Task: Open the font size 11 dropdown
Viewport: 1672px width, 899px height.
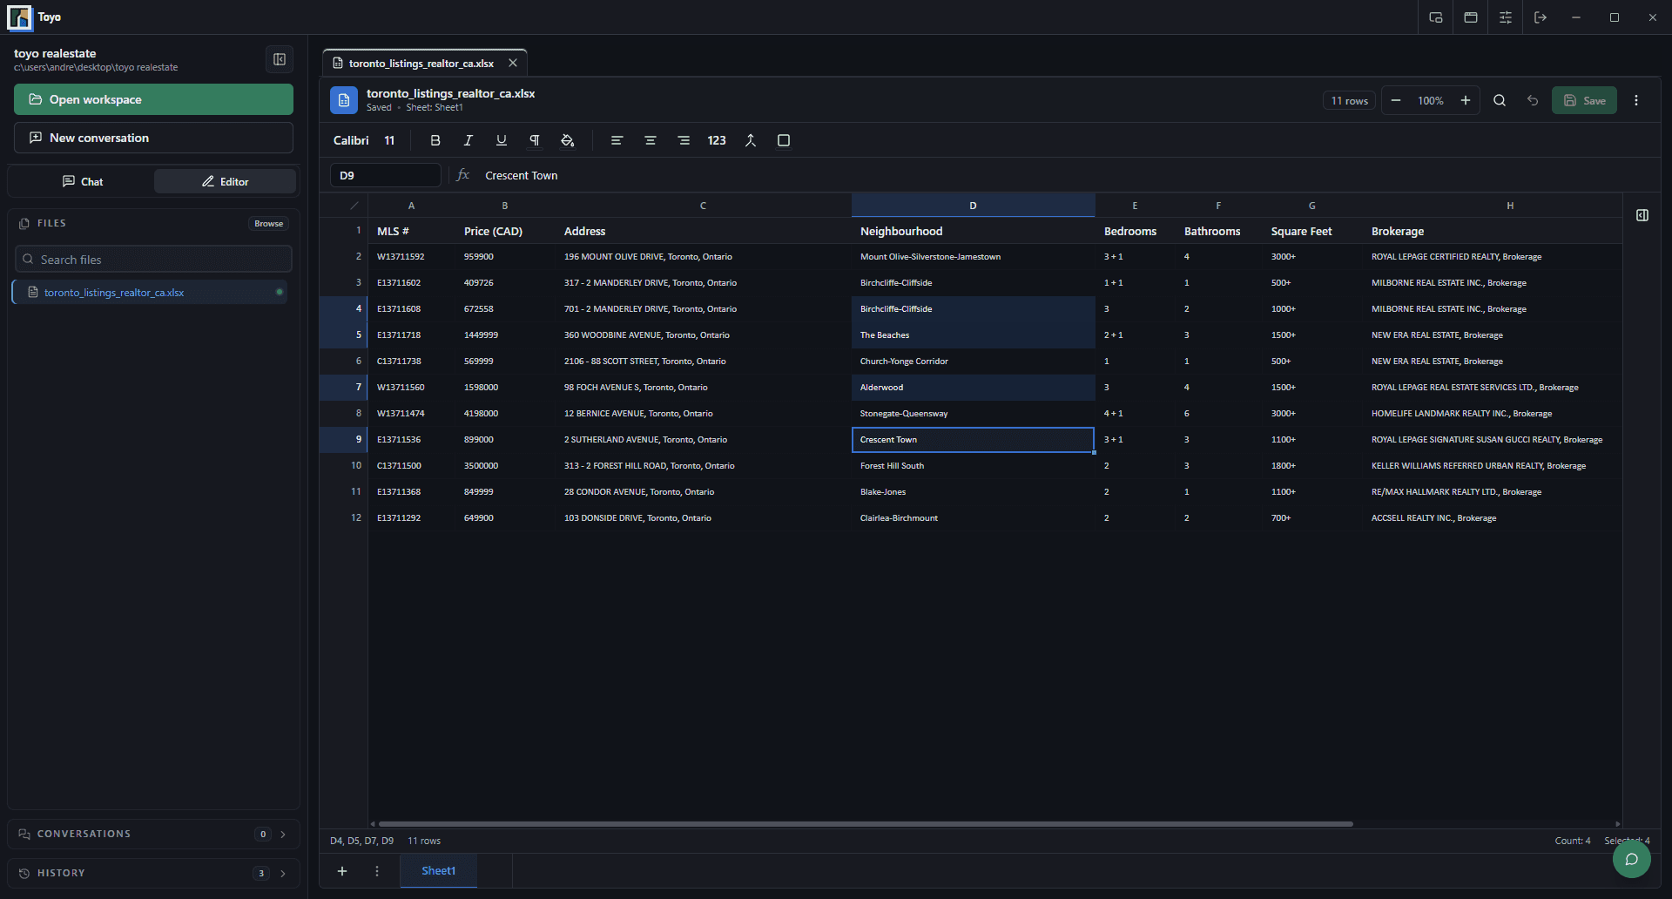Action: click(389, 140)
